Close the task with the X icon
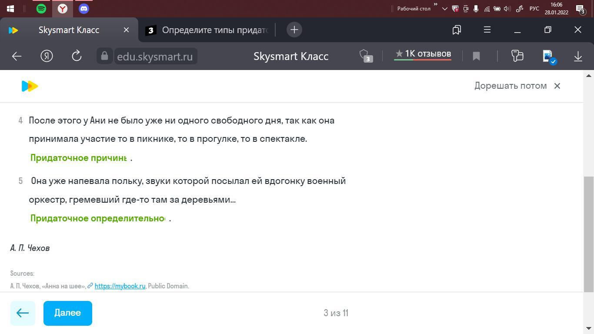The image size is (594, 334). click(557, 86)
